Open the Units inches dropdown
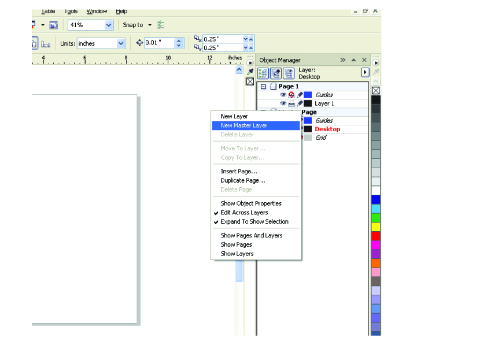487x345 pixels. [x=121, y=43]
